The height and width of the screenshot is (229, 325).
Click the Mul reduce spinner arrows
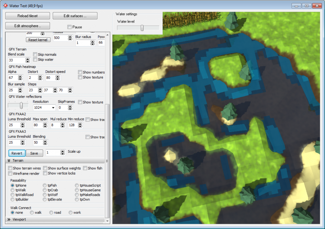(63, 125)
